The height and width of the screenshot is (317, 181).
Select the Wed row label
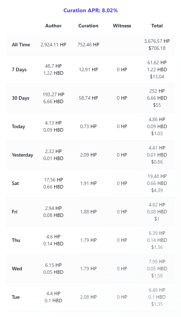click(17, 269)
